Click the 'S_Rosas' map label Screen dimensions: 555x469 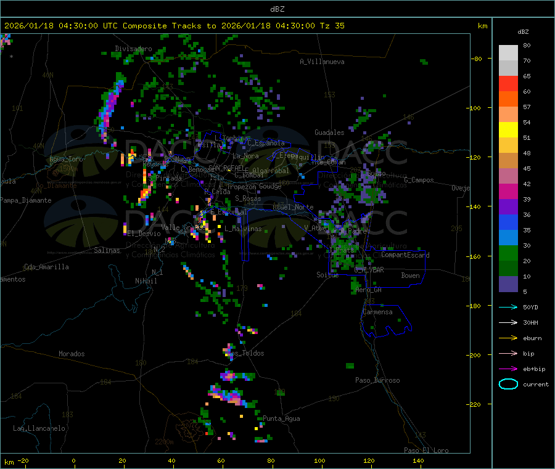point(248,198)
